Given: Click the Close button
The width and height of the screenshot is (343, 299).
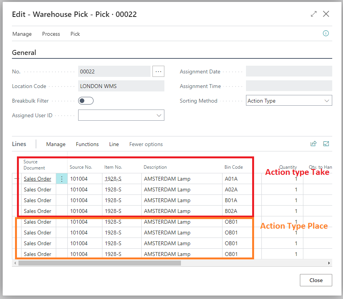Looking at the screenshot, I should 316,280.
